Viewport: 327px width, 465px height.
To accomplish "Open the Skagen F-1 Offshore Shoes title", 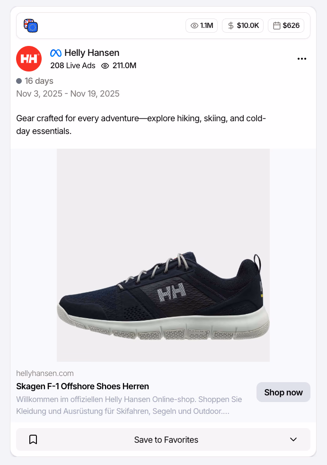I will pyautogui.click(x=82, y=386).
